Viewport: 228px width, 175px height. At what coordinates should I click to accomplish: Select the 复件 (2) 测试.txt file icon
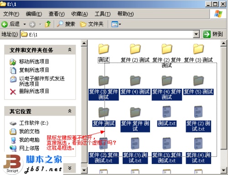198,112
